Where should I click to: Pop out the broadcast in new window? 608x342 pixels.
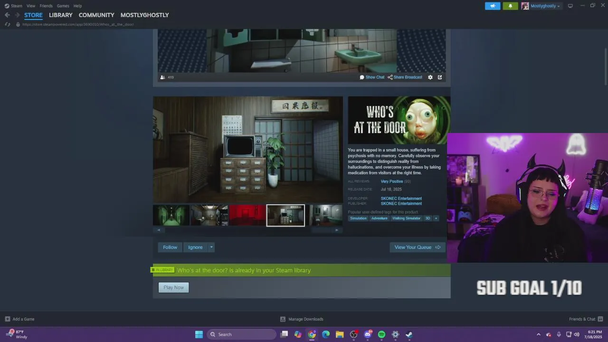[x=440, y=77]
